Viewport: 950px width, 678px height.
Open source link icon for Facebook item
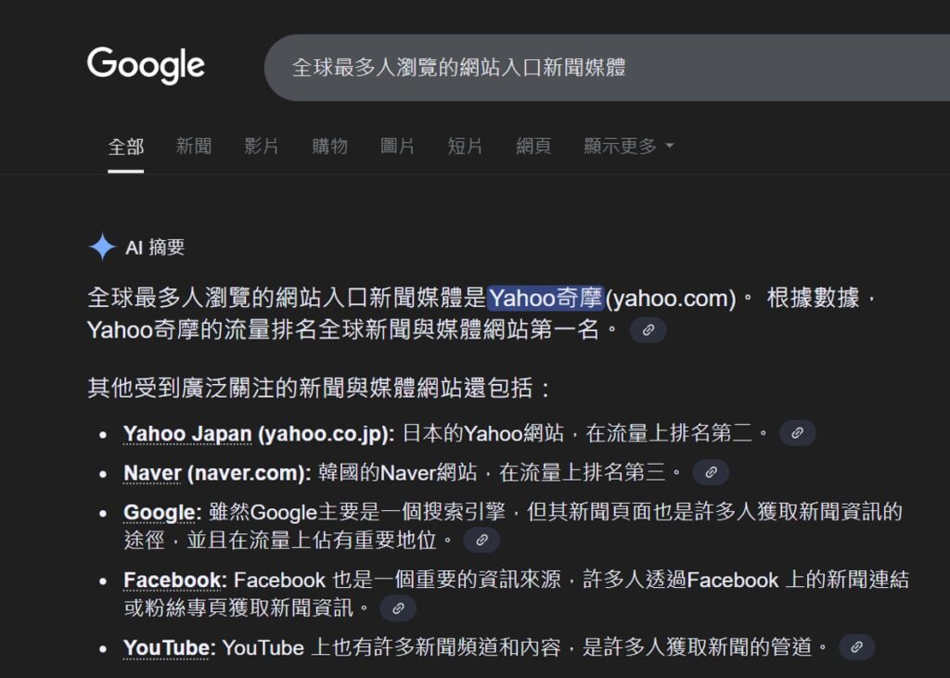[398, 608]
